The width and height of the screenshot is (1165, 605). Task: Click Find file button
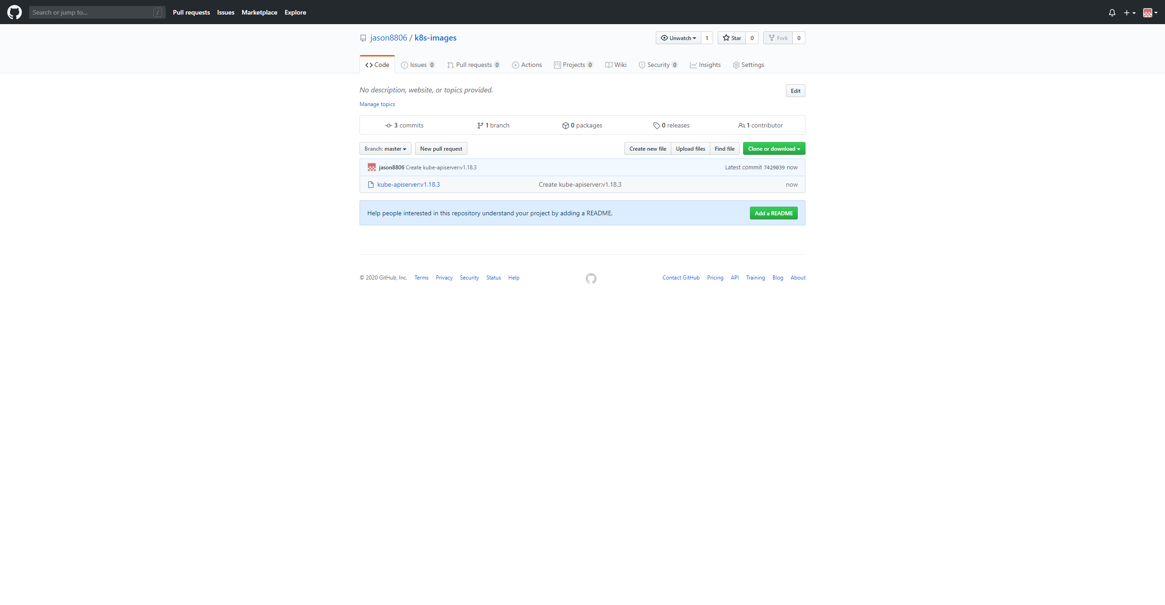[x=724, y=148]
